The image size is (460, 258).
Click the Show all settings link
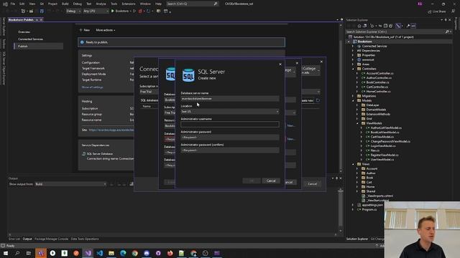[92, 87]
